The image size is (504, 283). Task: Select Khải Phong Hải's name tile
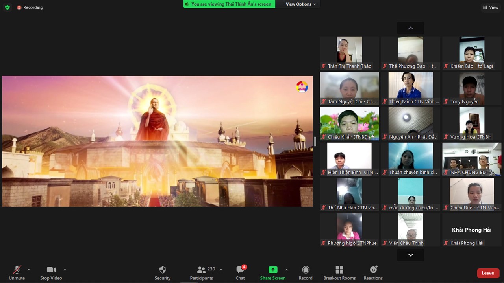(472, 230)
